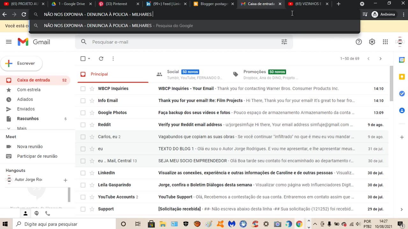408x229 pixels.
Task: Star the WBCP Inquiries email
Action: point(92,89)
